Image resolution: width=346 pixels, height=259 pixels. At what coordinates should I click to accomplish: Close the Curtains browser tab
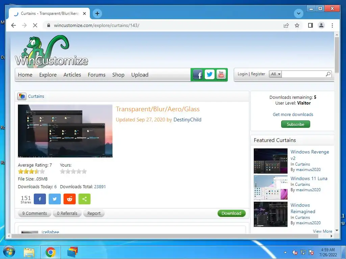(x=84, y=13)
